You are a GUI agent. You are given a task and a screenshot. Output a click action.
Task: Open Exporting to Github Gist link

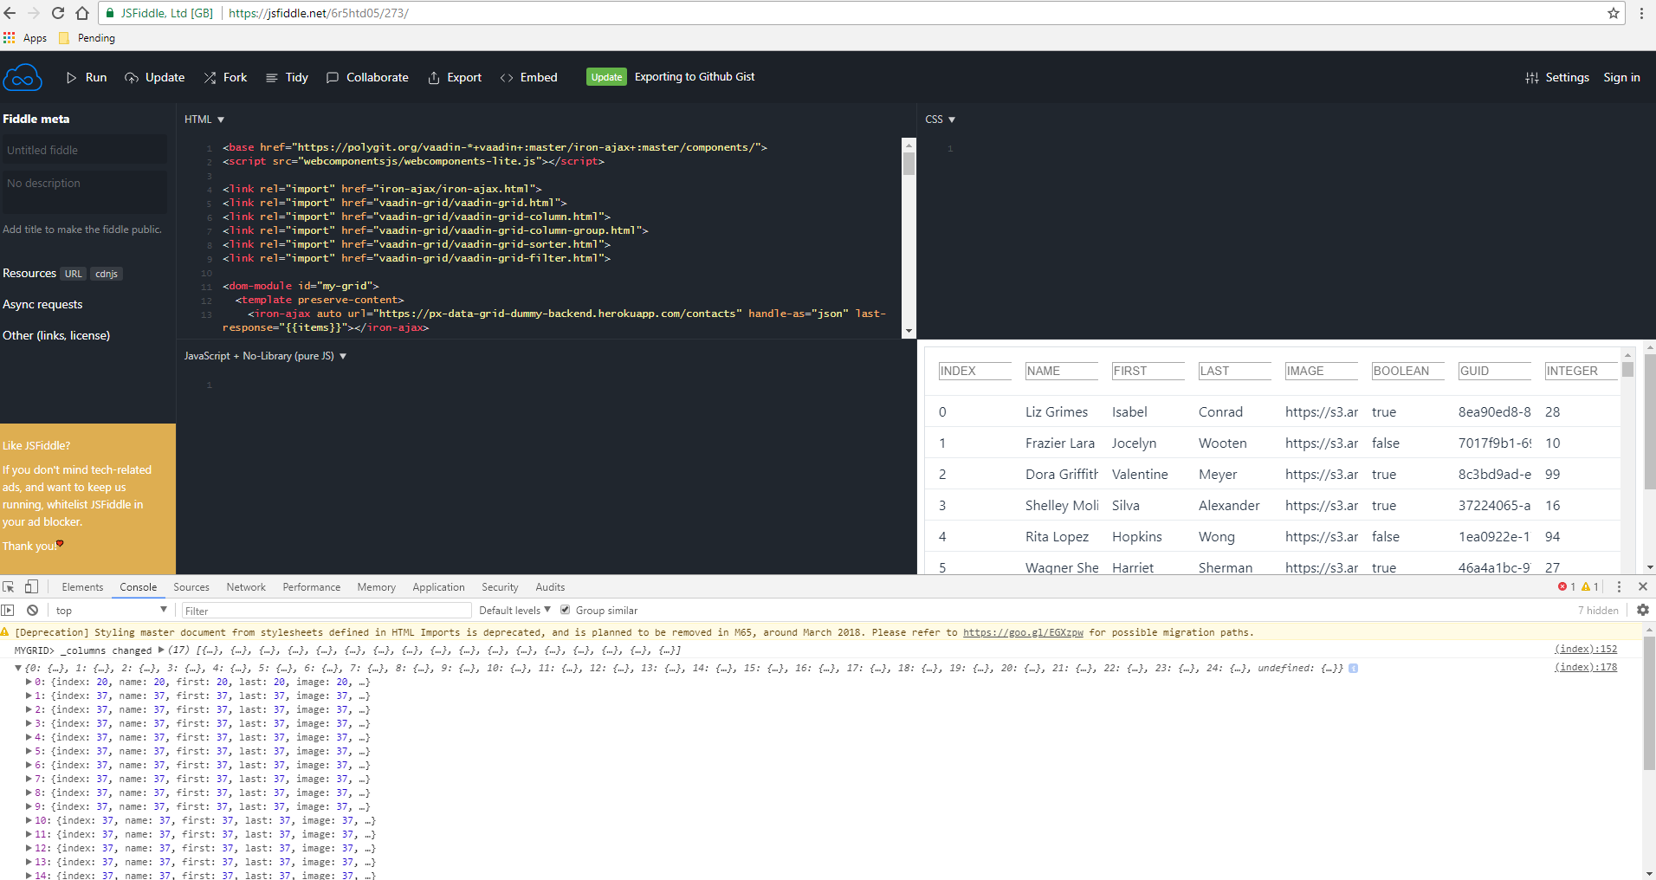click(x=695, y=76)
